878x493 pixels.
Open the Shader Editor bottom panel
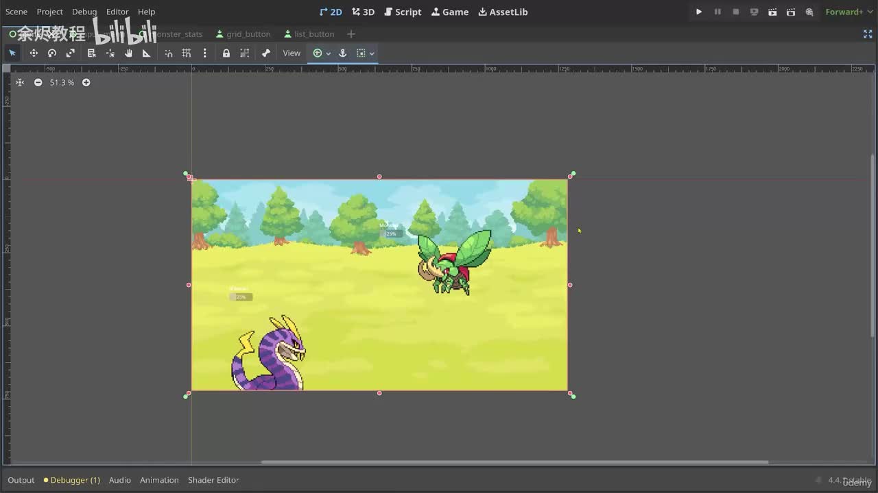pos(213,480)
